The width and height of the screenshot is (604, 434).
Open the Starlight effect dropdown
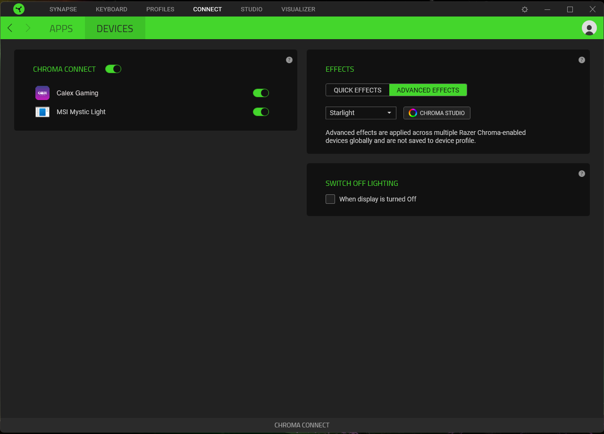pos(361,113)
